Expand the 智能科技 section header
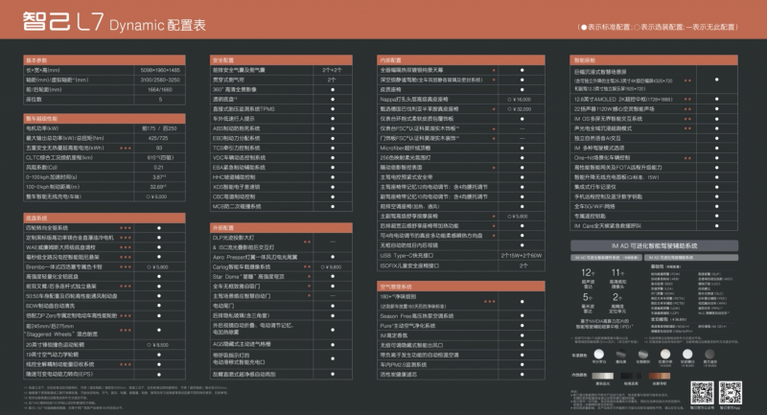767x415 pixels. pyautogui.click(x=585, y=58)
